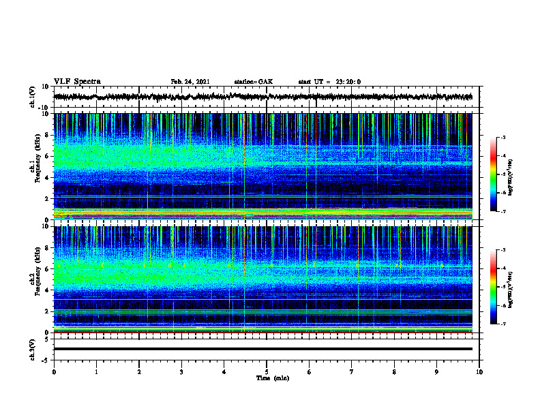Click the ch.1 spectrogram color bar
The width and height of the screenshot is (540, 417).
click(x=493, y=174)
